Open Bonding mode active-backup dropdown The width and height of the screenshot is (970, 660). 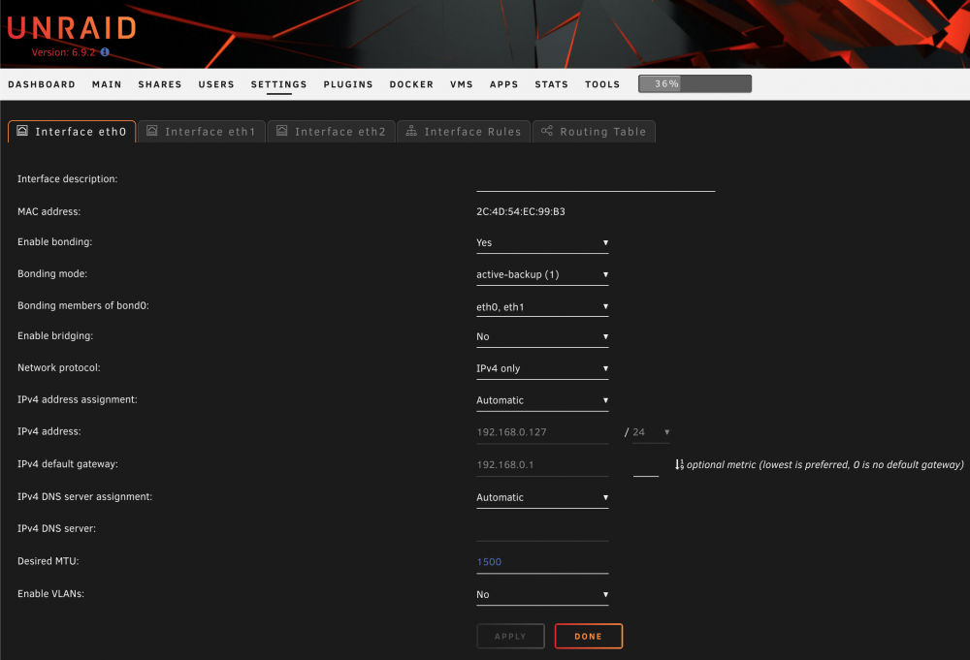tap(542, 274)
